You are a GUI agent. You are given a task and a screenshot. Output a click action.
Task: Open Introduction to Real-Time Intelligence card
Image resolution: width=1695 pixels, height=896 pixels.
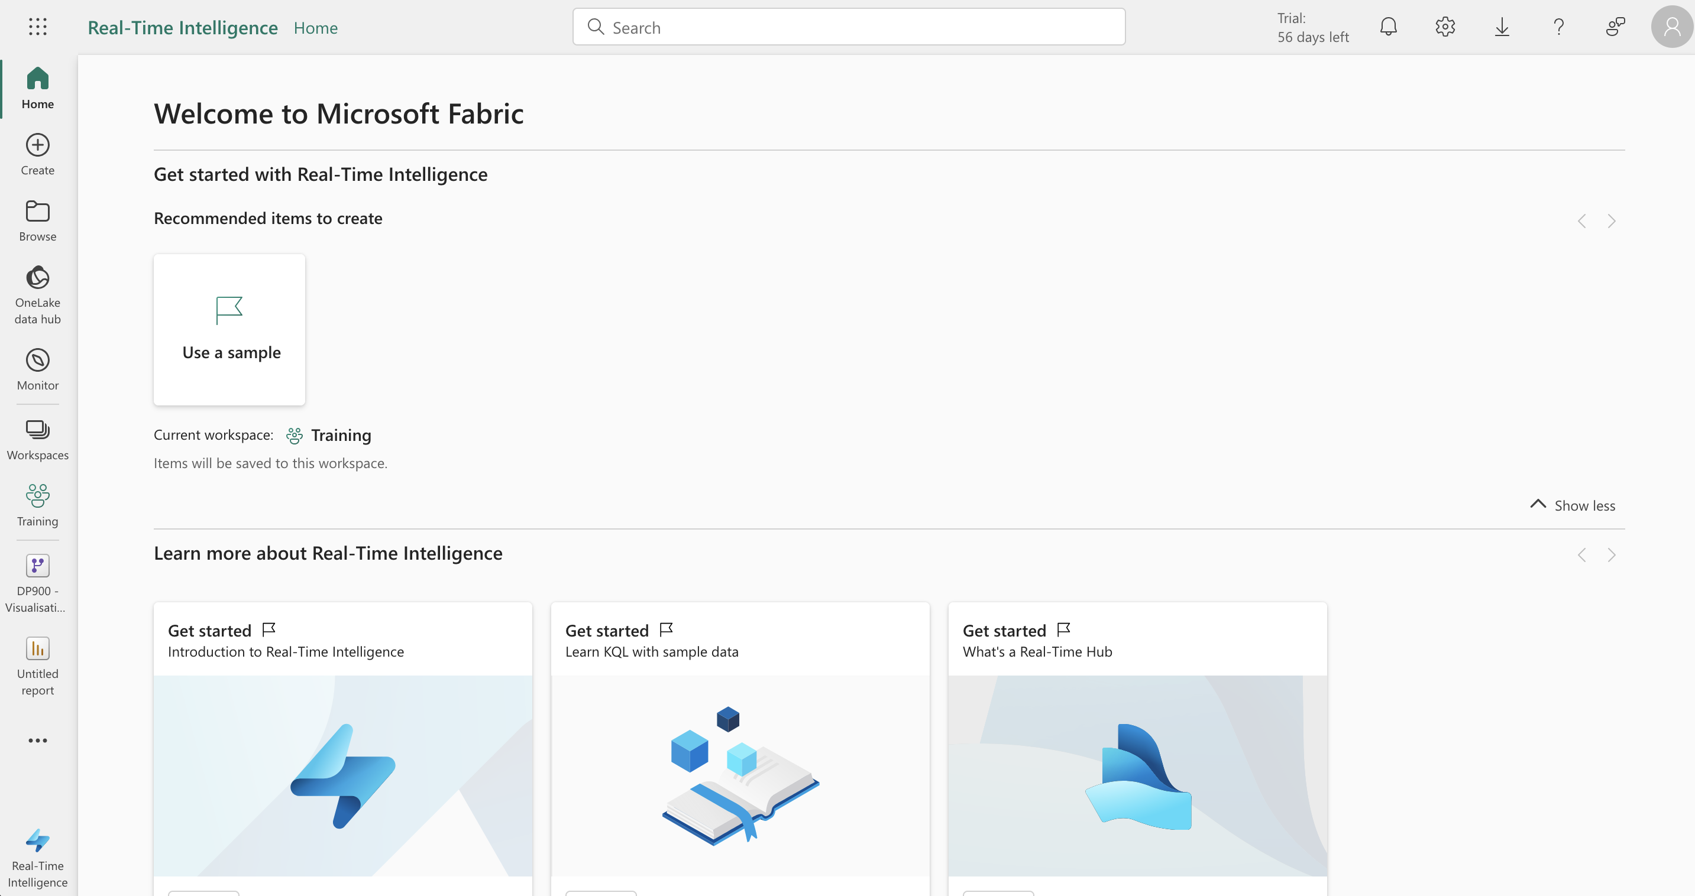tap(343, 749)
